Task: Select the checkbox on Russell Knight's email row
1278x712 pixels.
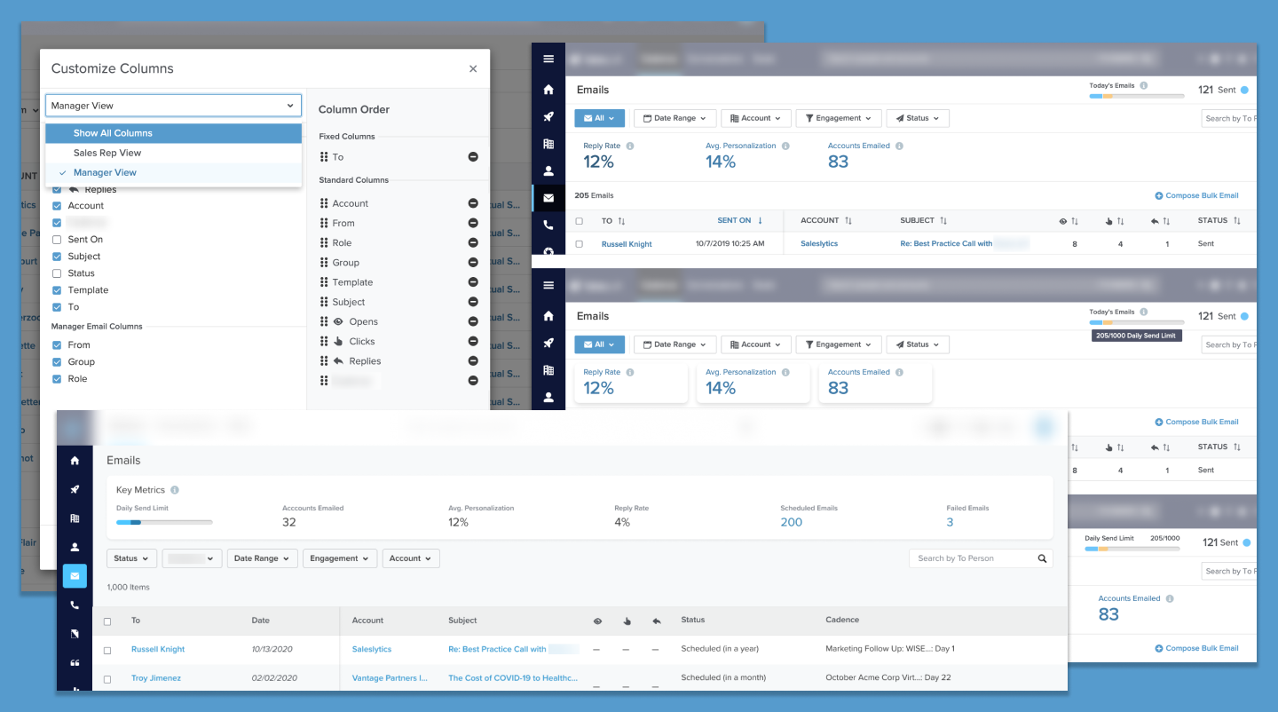Action: point(107,649)
